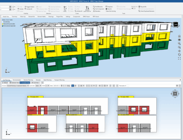Open the Element Marks tab
This screenshot has height=140, width=183.
tap(41, 16)
